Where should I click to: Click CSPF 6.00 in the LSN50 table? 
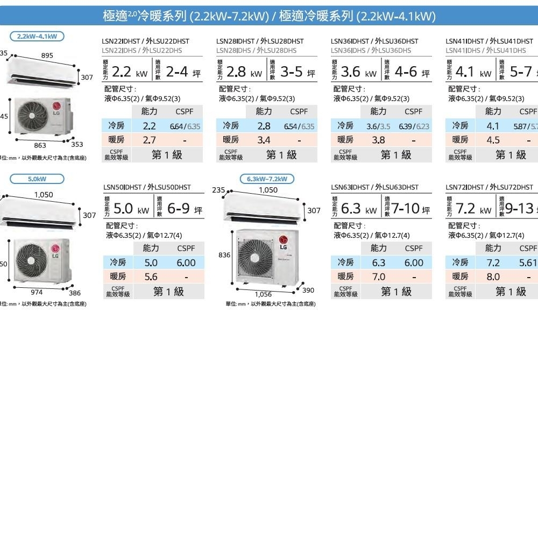[x=186, y=263]
